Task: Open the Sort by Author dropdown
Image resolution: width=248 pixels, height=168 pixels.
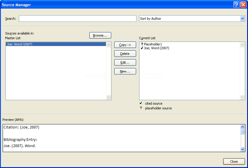Action: [242, 19]
